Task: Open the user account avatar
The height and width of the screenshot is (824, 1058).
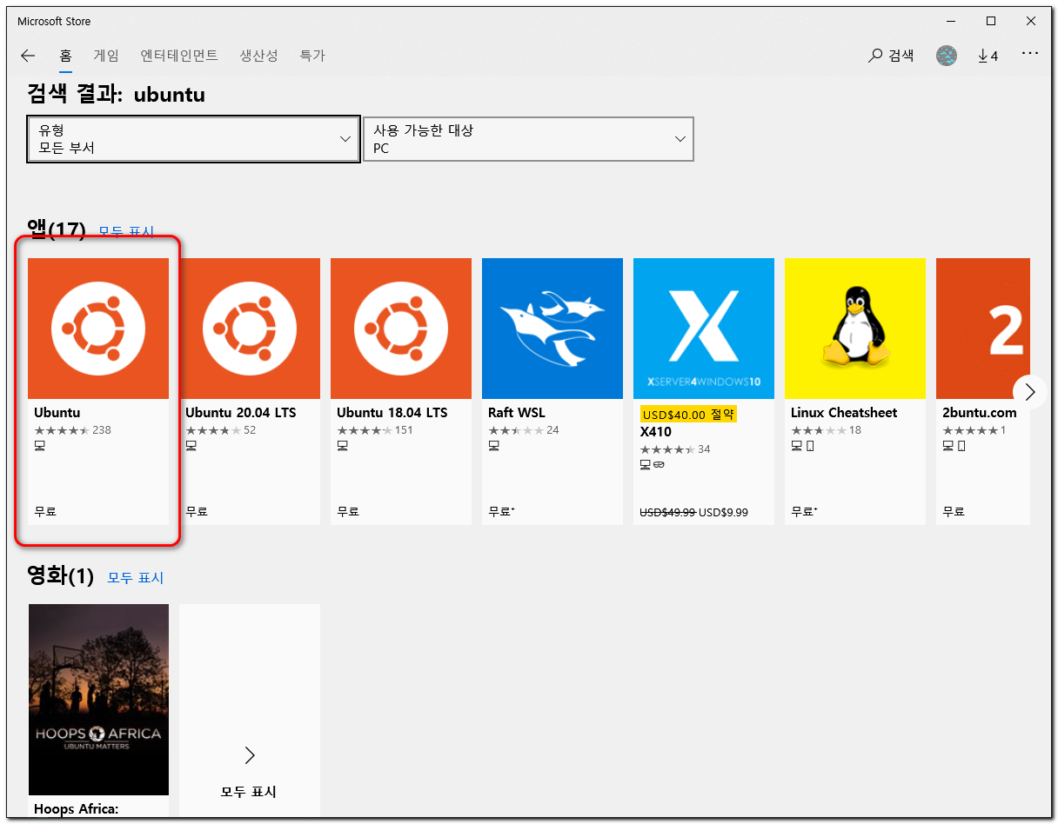Action: click(x=946, y=56)
